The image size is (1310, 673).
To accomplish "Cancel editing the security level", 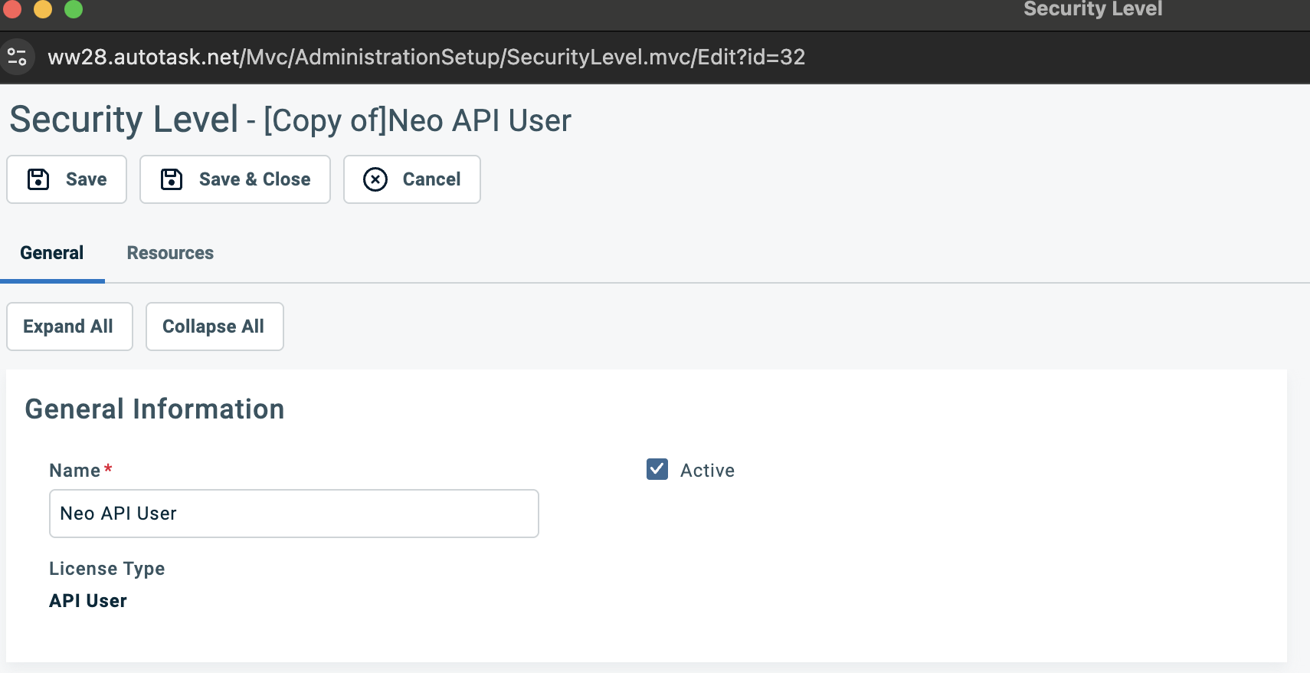I will [412, 179].
